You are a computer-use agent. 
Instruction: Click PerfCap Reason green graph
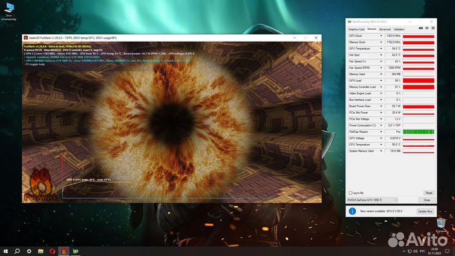pyautogui.click(x=418, y=131)
